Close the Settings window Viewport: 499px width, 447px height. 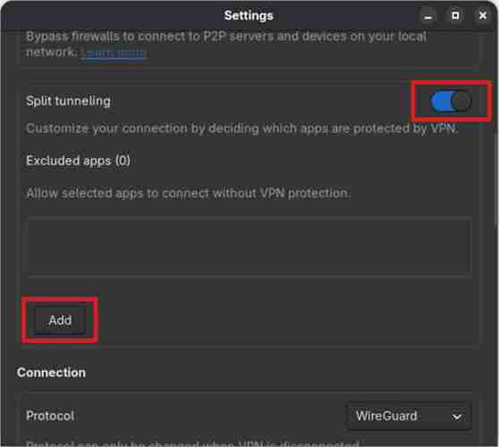pyautogui.click(x=483, y=15)
